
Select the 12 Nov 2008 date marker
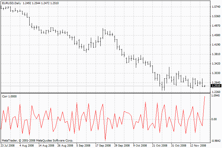pos(198,146)
